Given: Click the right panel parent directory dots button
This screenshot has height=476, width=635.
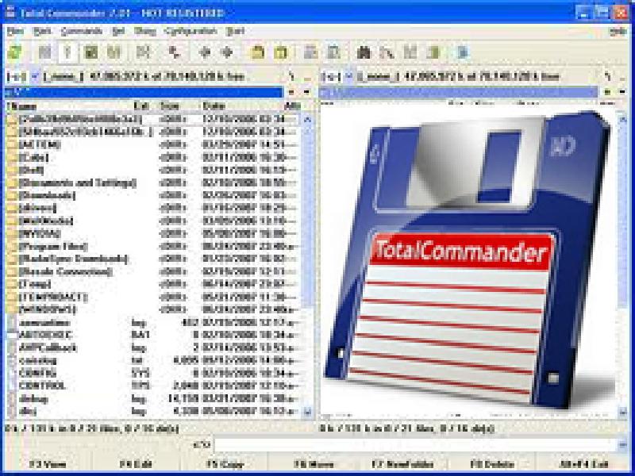Looking at the screenshot, I should [x=623, y=76].
